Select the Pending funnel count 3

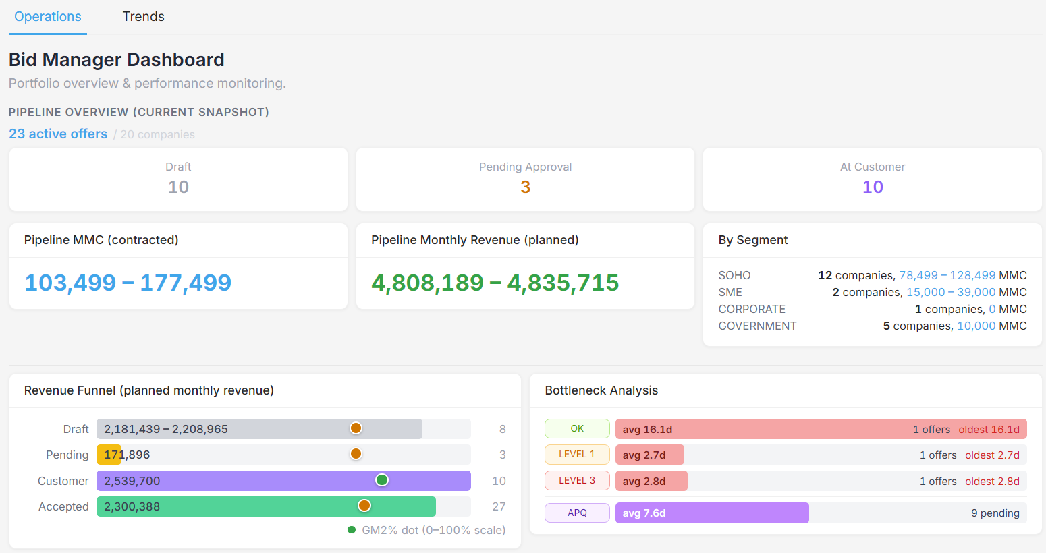pyautogui.click(x=502, y=455)
